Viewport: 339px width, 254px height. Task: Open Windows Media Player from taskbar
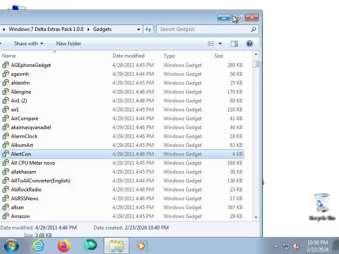click(x=142, y=246)
